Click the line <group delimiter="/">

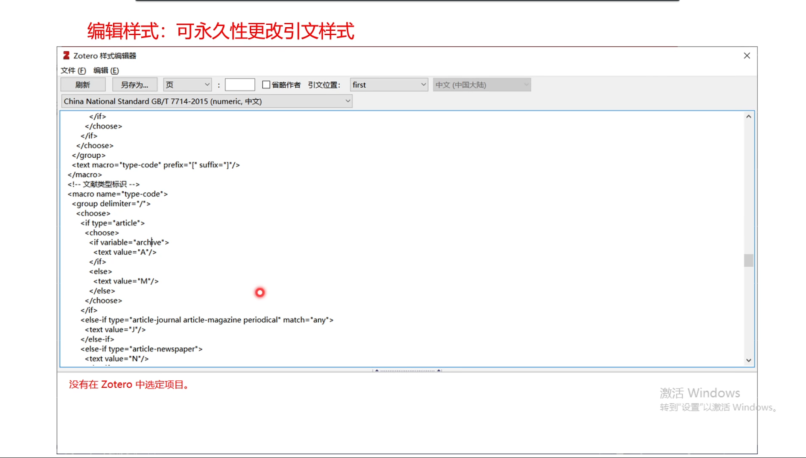(x=111, y=204)
